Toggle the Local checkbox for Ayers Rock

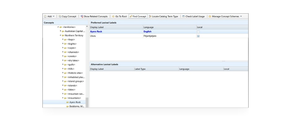click(x=198, y=32)
